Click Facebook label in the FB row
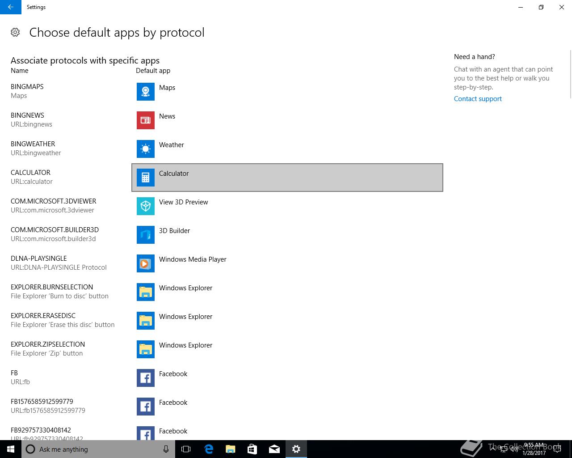 click(173, 374)
